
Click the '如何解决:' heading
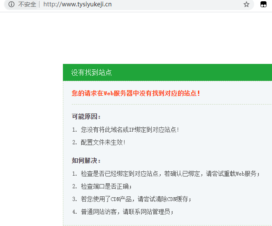click(x=86, y=160)
